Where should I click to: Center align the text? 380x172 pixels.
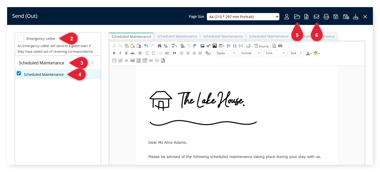point(188,53)
